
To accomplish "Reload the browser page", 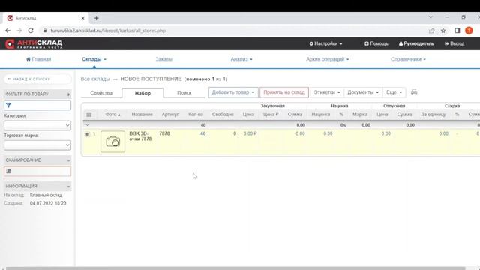I will [x=31, y=31].
